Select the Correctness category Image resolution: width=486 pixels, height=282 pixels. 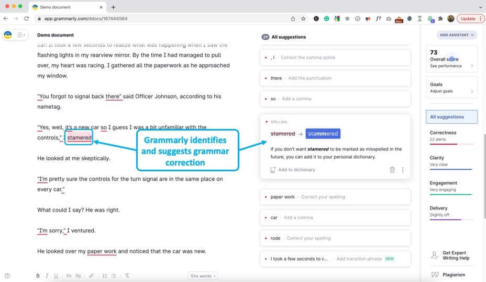click(x=451, y=136)
